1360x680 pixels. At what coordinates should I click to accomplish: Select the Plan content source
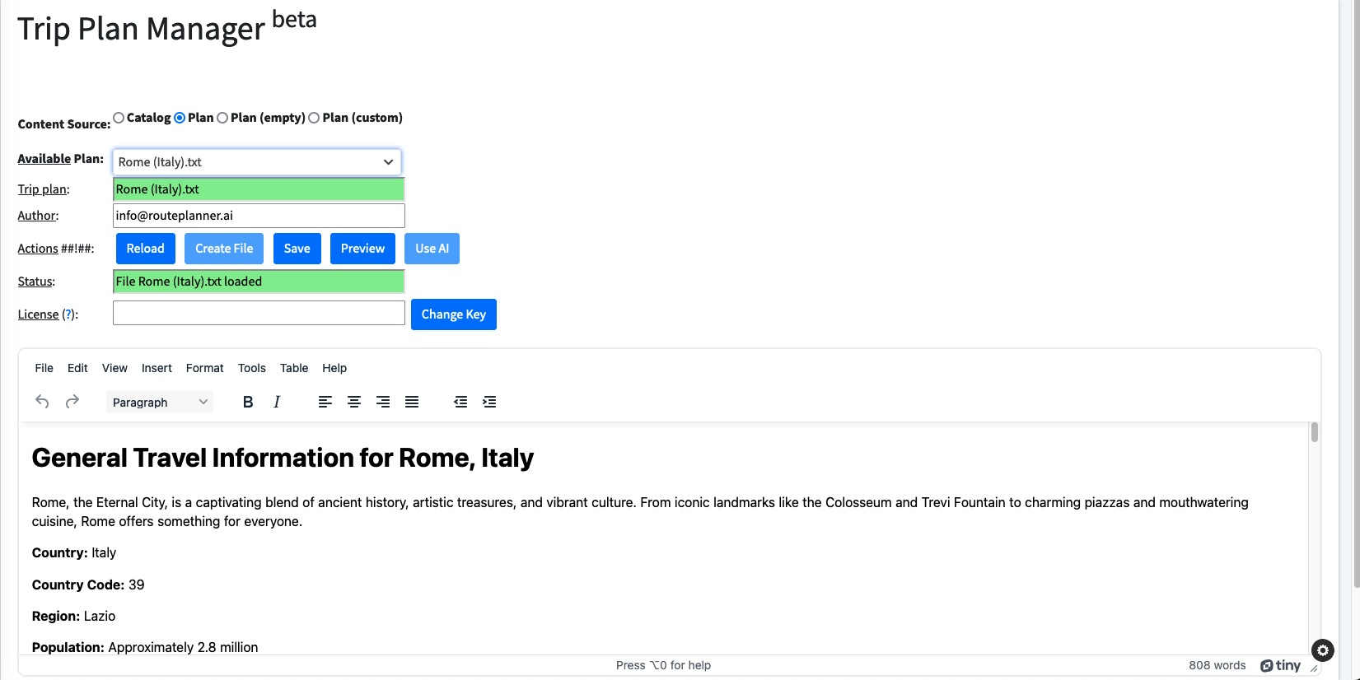pyautogui.click(x=180, y=118)
